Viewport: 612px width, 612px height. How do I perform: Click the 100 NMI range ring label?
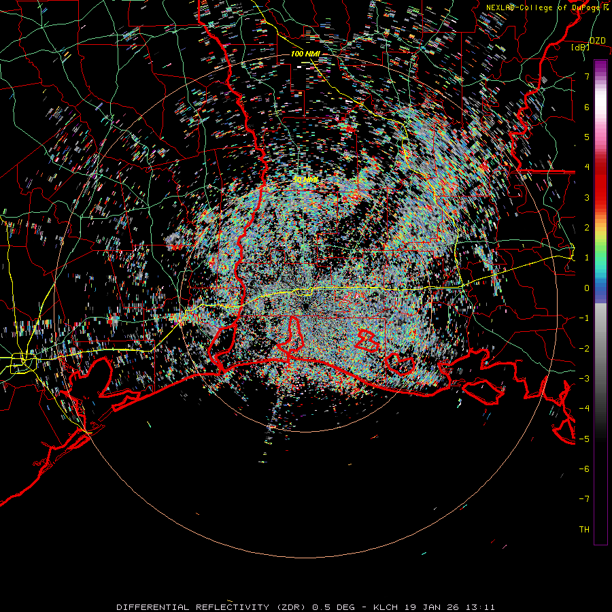tap(305, 54)
